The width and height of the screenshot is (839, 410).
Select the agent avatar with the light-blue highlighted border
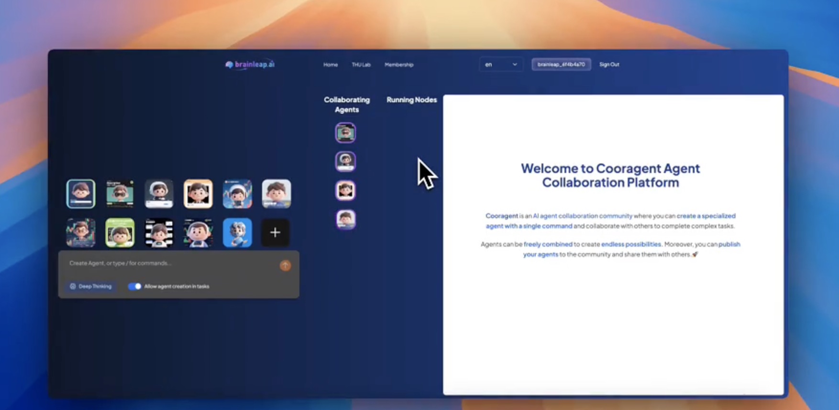81,194
